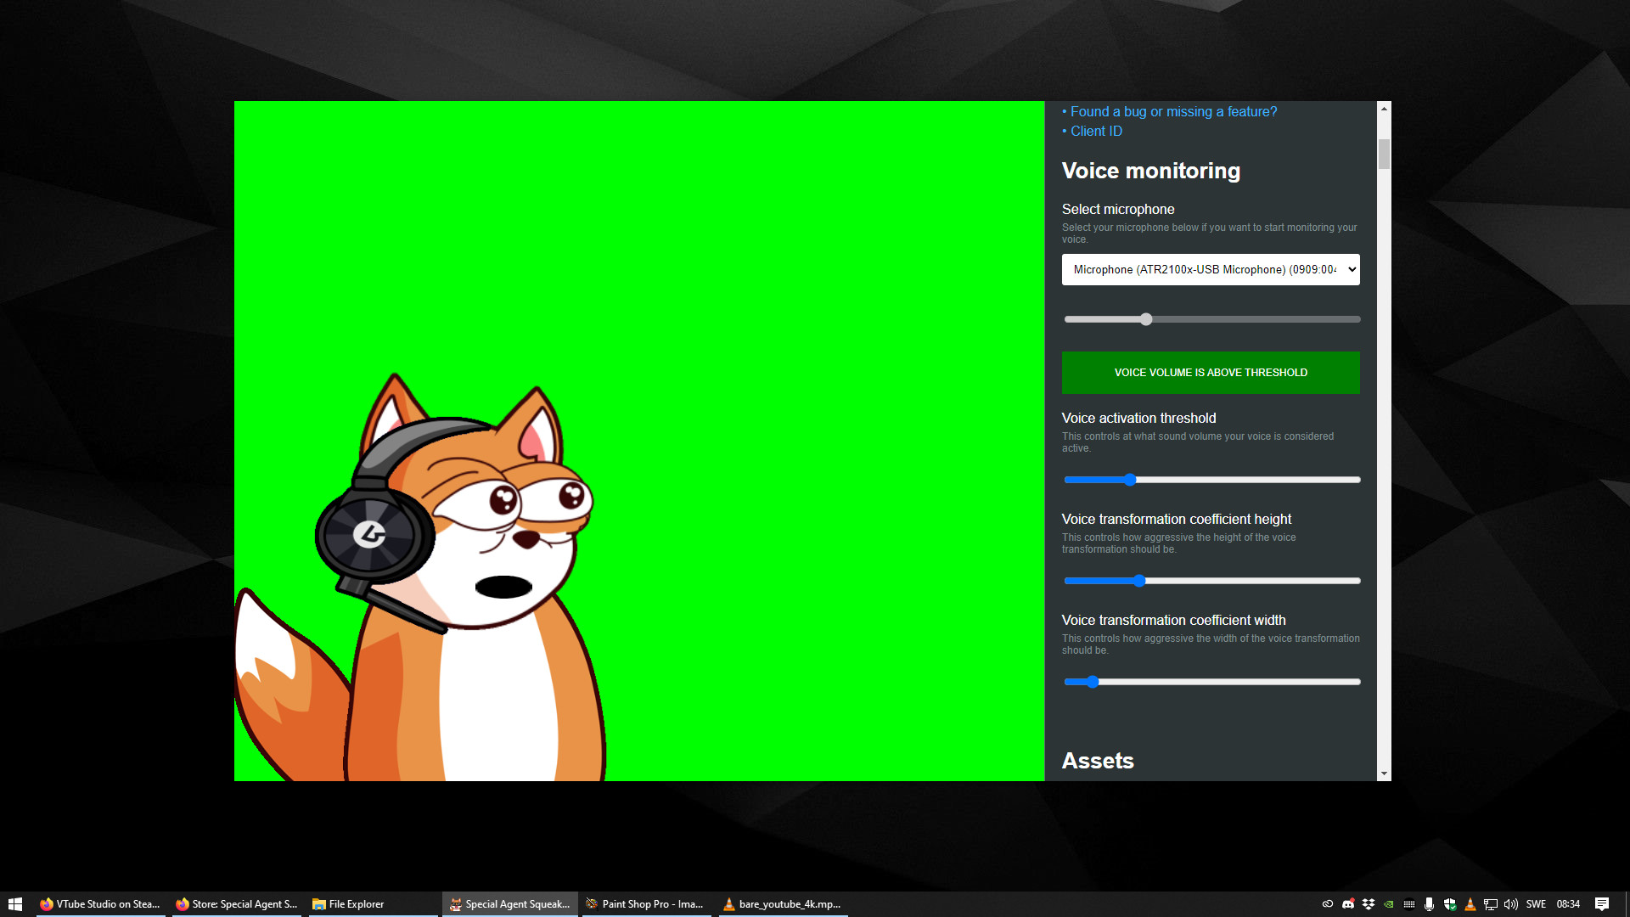Open Adobe Creative Cloud from the tray
1630x917 pixels.
click(x=1328, y=903)
